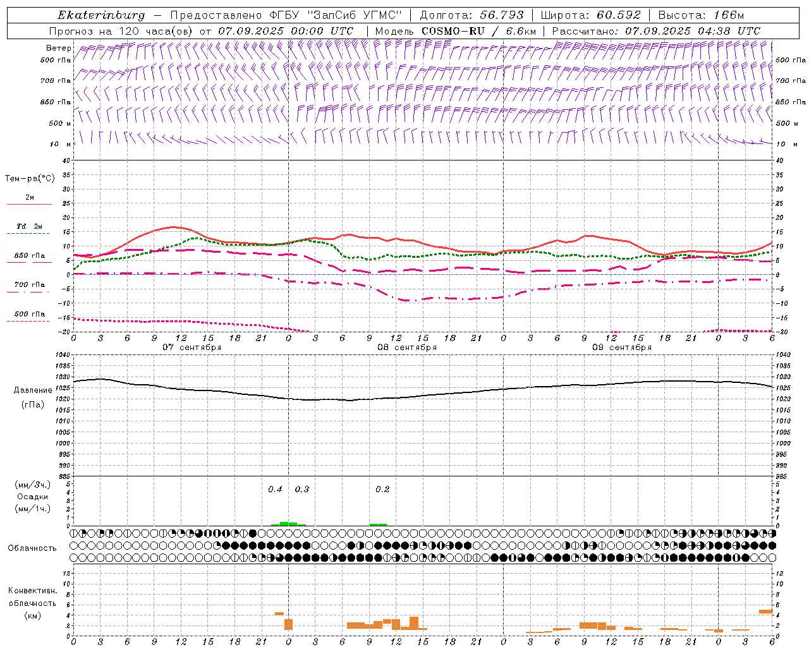Click the 'Осадки' precipitation label

[33, 497]
